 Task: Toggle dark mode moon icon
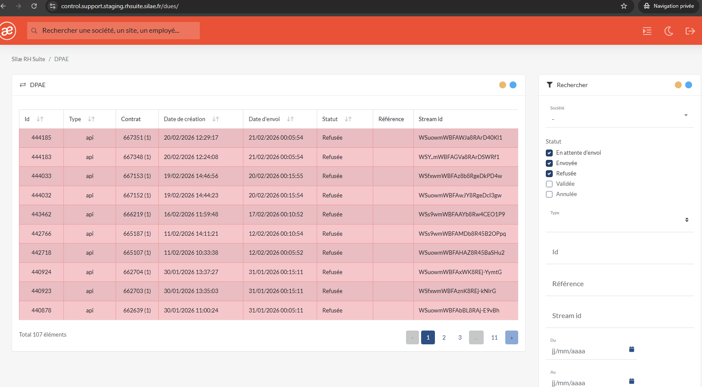[x=669, y=31]
